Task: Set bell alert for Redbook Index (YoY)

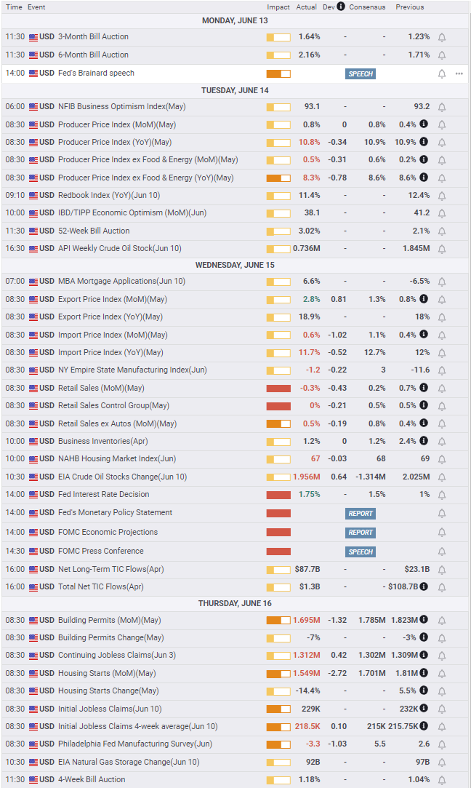Action: point(442,196)
